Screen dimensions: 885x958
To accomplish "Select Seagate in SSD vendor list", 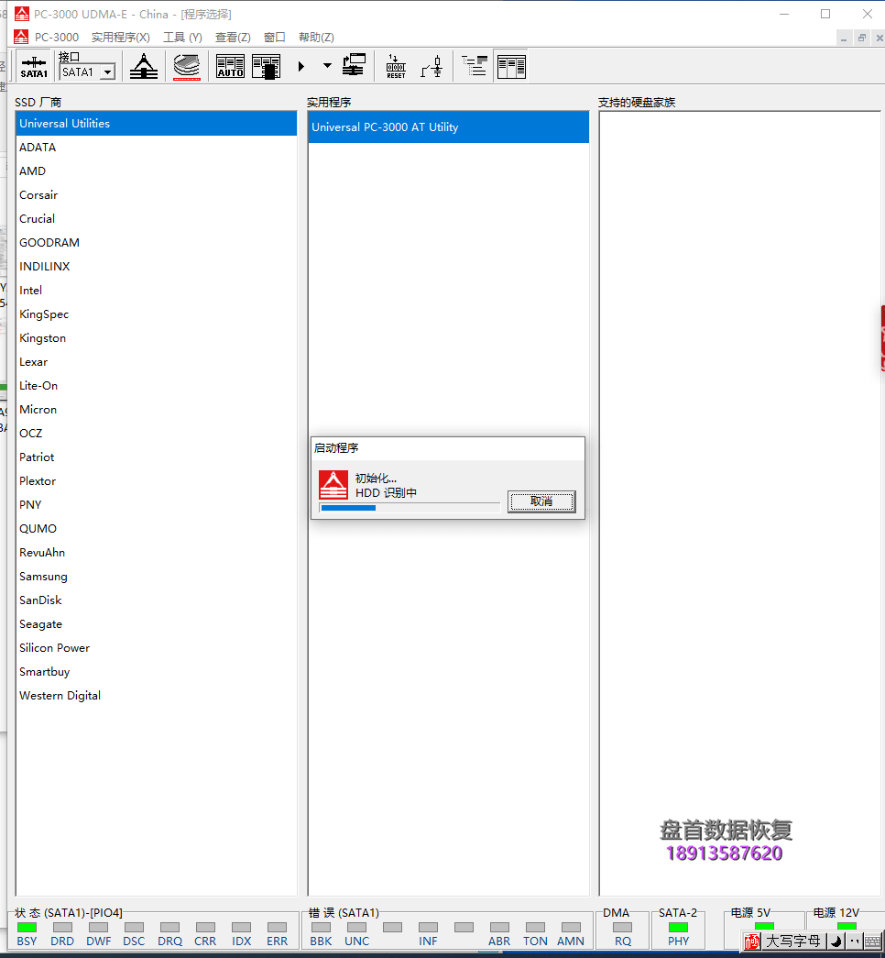I will click(157, 623).
